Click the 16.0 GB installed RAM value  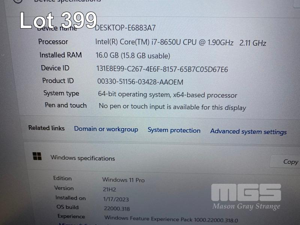tap(133, 55)
